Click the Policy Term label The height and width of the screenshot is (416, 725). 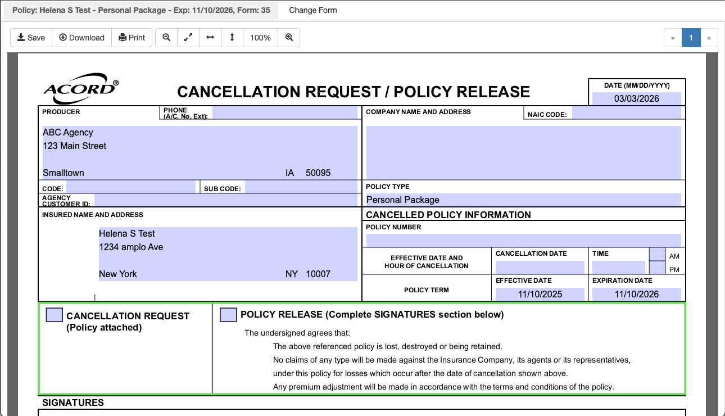point(427,290)
